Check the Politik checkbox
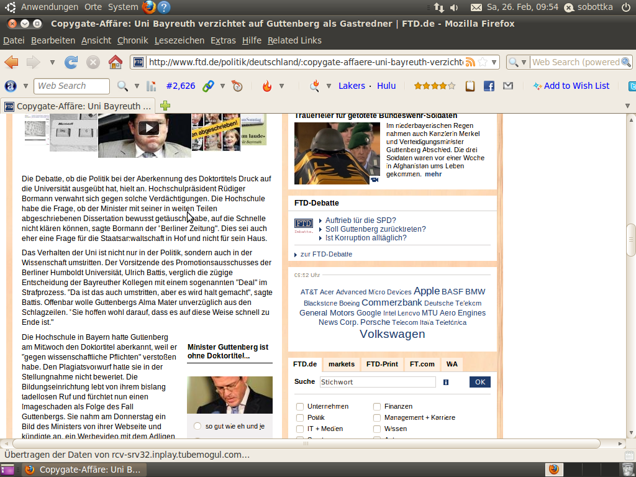Screen dimensions: 636x477 300,418
